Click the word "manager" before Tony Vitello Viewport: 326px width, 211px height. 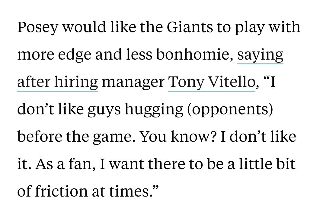point(133,82)
